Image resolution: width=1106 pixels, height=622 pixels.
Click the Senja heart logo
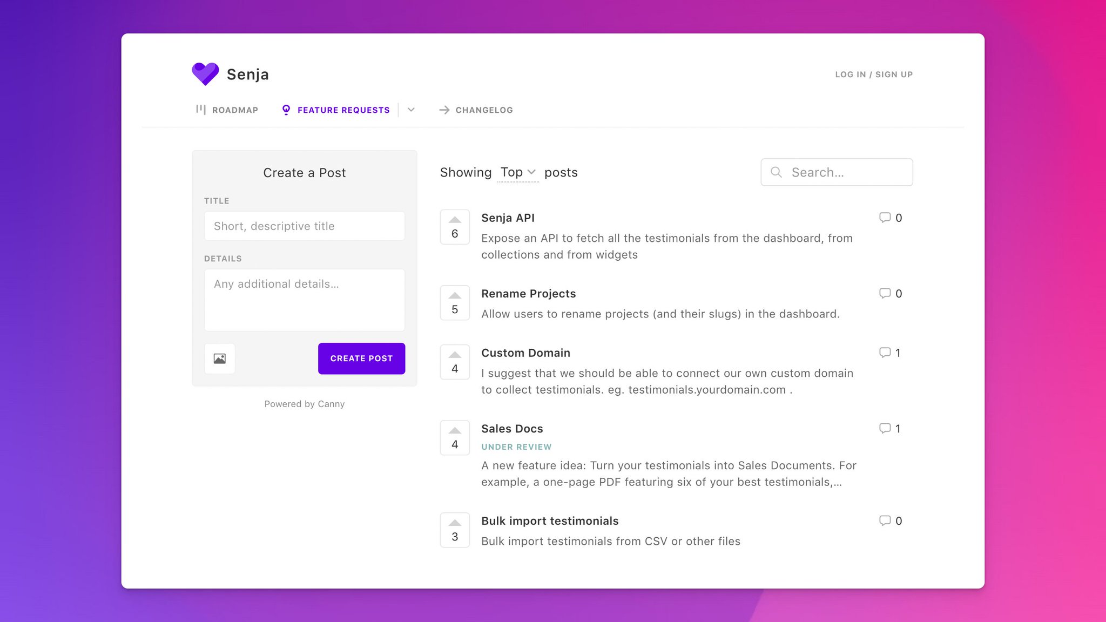coord(205,73)
